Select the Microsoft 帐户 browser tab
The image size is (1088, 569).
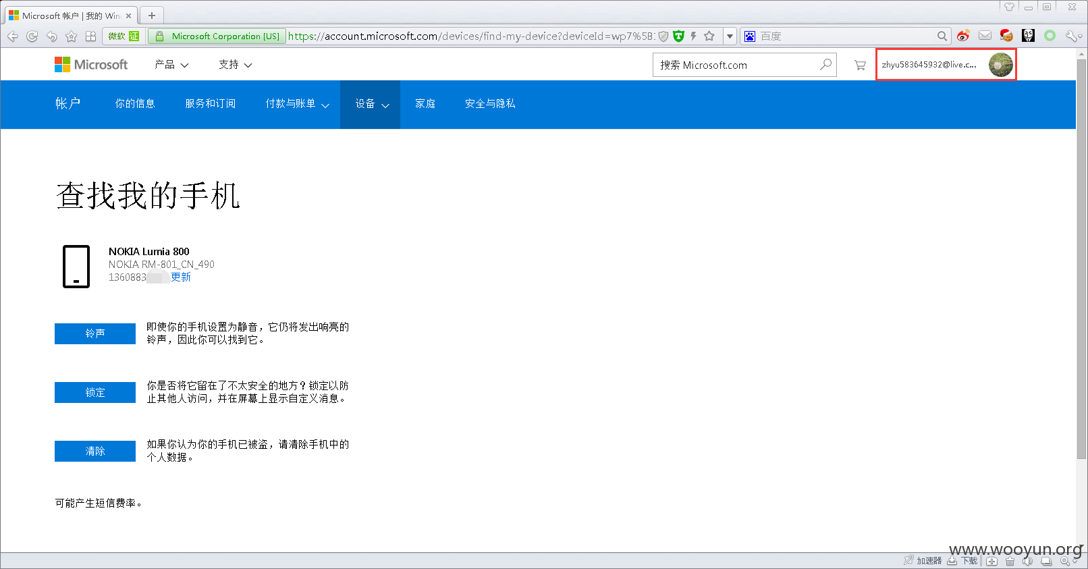point(70,16)
